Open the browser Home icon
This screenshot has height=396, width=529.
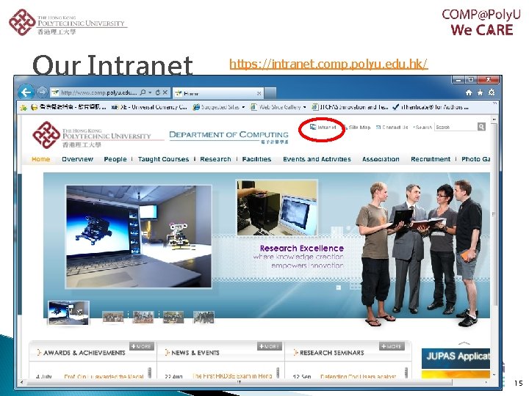pos(469,92)
